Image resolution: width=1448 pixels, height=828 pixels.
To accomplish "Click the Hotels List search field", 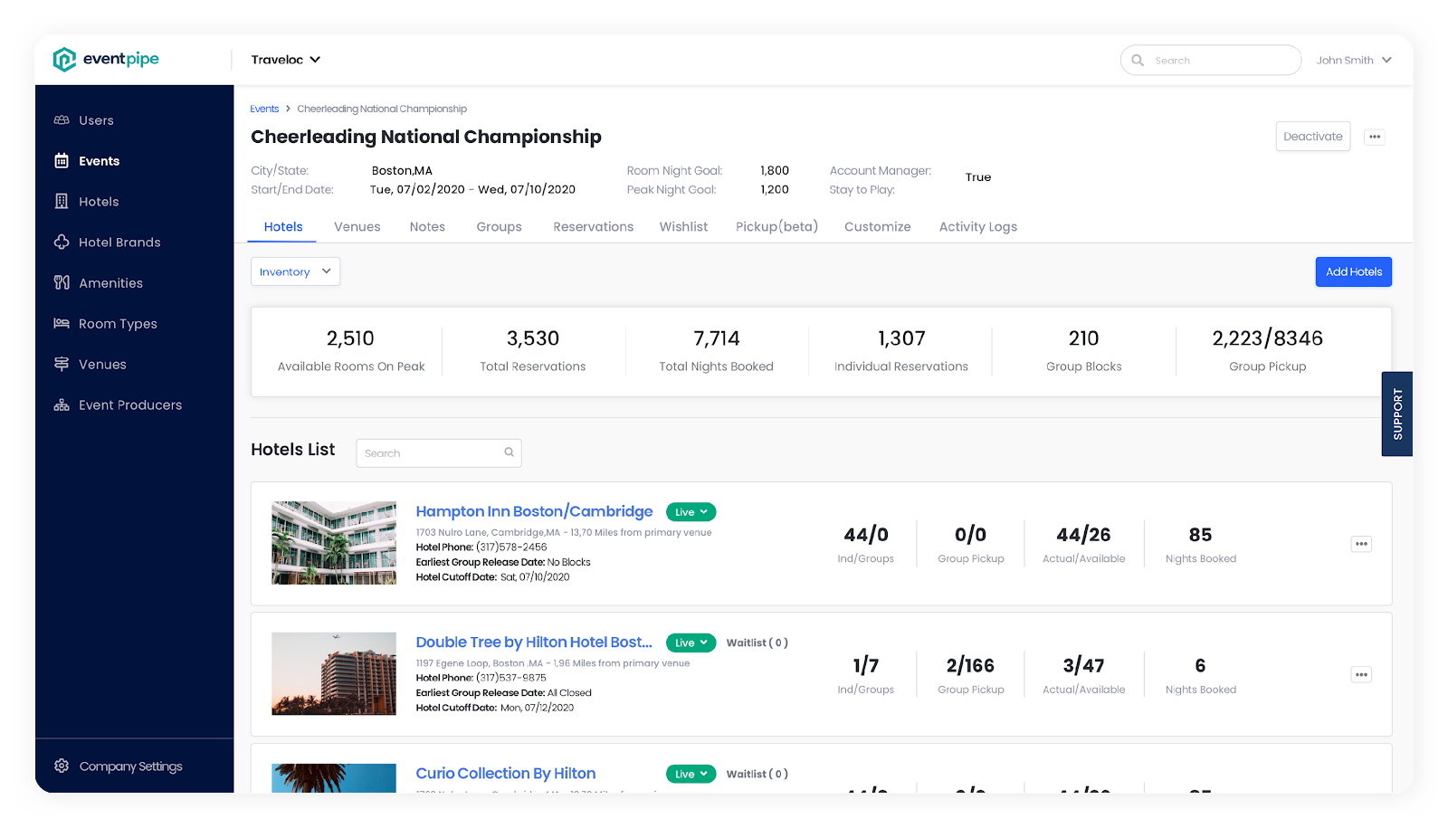I will (433, 453).
